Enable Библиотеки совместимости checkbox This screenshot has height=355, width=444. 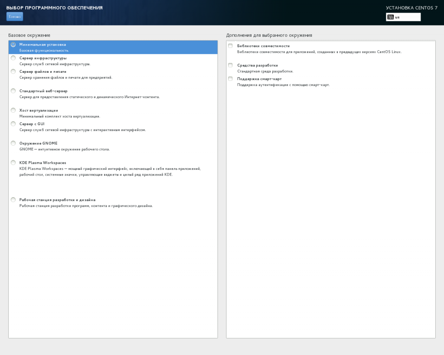point(230,46)
